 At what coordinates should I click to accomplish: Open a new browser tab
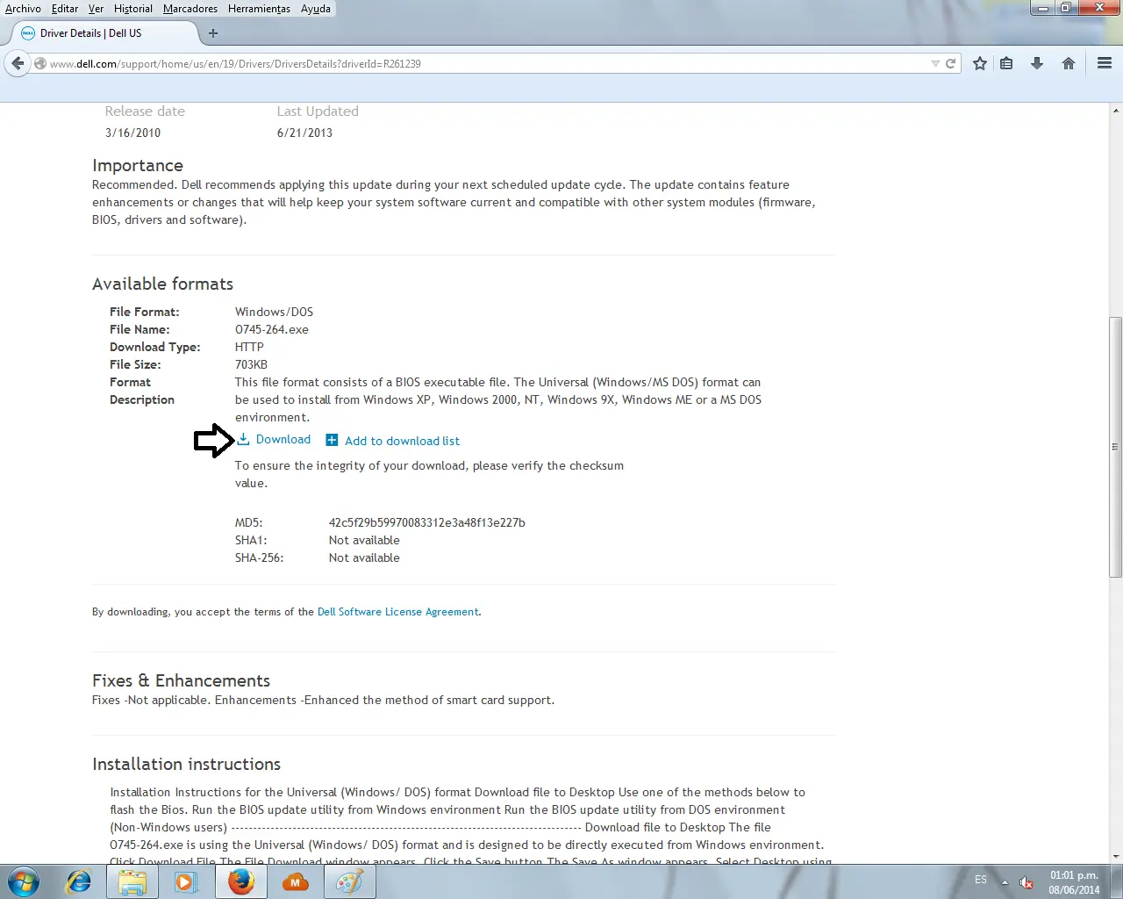tap(213, 33)
